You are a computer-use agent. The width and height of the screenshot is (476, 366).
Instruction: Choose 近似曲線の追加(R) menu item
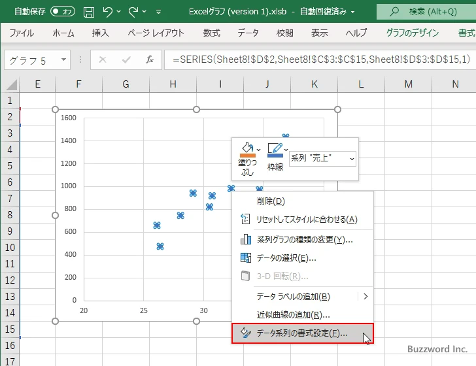pos(303,315)
